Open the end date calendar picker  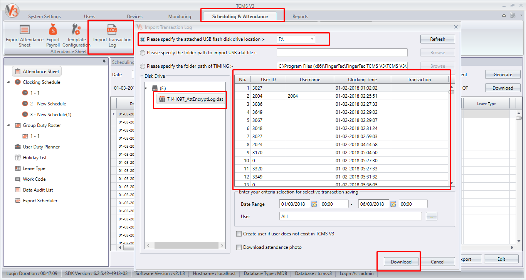393,204
